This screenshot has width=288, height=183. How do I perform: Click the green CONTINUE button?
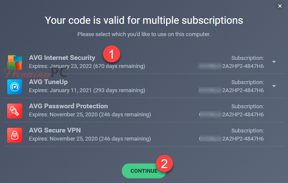(144, 171)
